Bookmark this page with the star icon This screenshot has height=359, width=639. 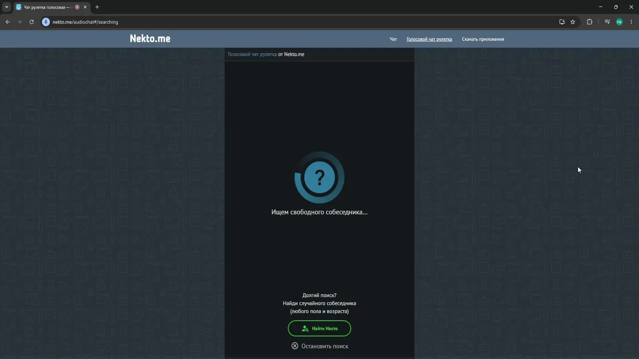tap(573, 22)
